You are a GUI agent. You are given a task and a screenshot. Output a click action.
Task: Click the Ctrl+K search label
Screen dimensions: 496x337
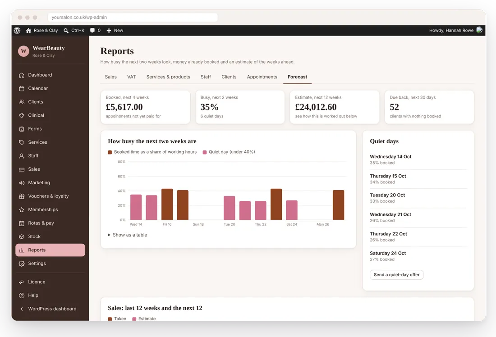point(78,30)
